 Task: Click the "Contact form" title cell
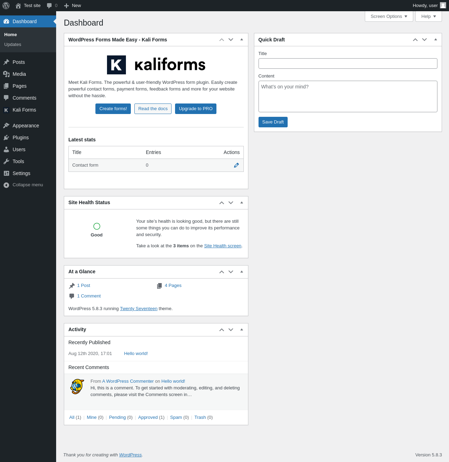(85, 165)
